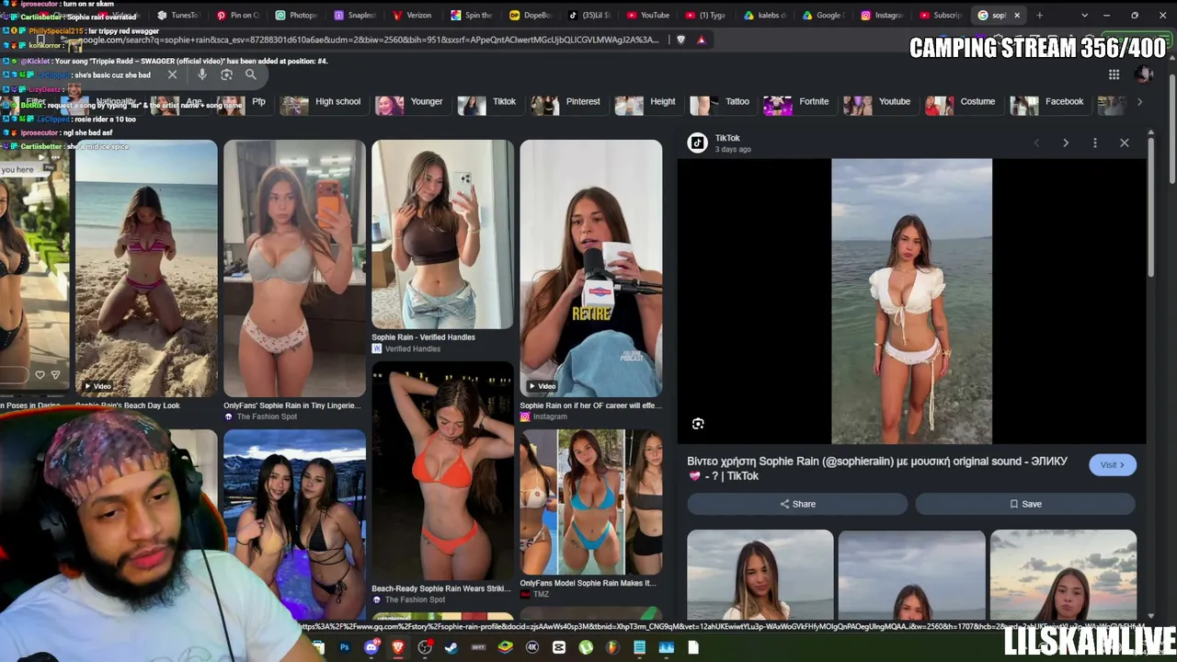Open The Fashion Spot source link under lingerie result

260,417
